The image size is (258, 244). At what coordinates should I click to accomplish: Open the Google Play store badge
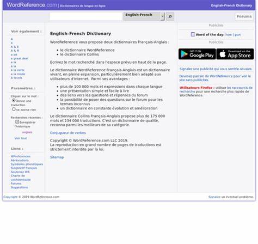pos(197,54)
